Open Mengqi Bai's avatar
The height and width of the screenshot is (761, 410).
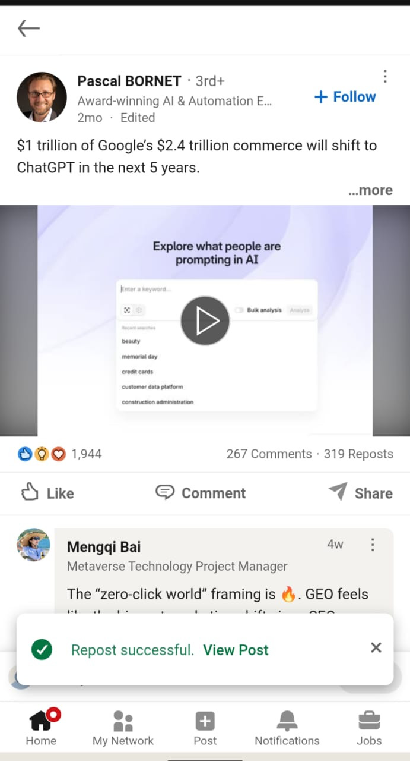[33, 545]
